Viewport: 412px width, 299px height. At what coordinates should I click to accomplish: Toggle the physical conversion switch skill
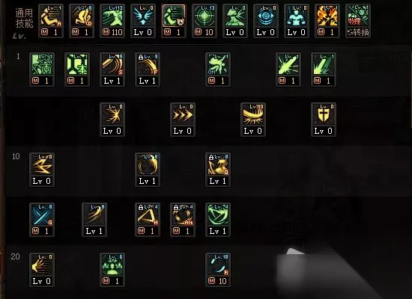[358, 21]
